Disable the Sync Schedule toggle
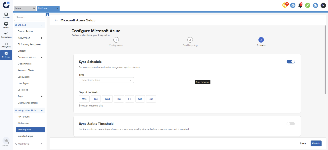328x150 pixels. coord(290,62)
